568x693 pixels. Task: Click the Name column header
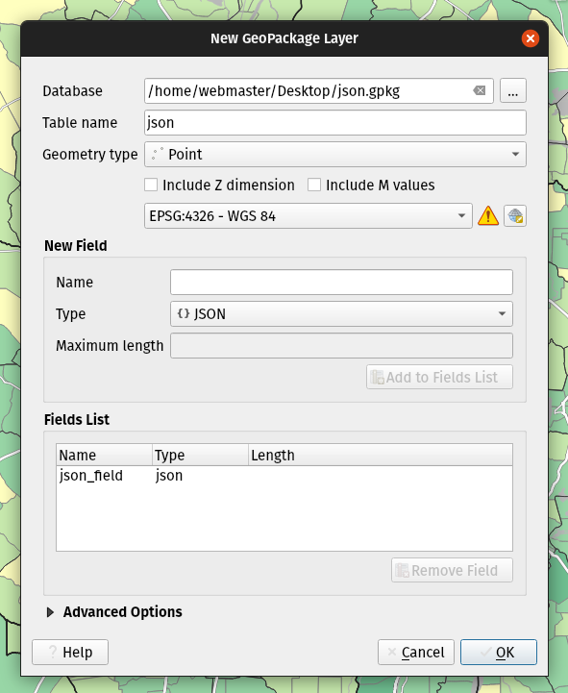(105, 455)
